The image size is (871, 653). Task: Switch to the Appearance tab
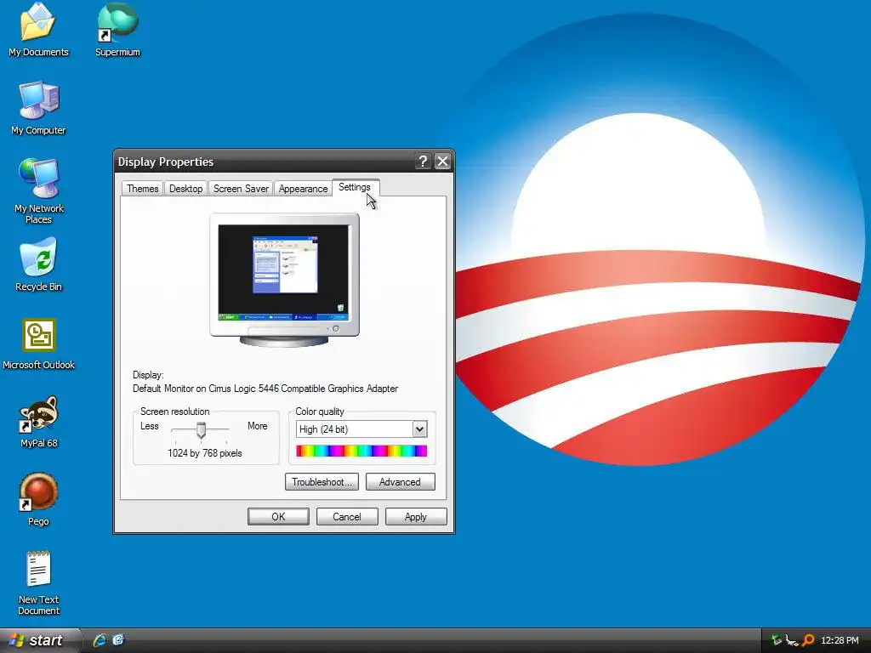[303, 189]
